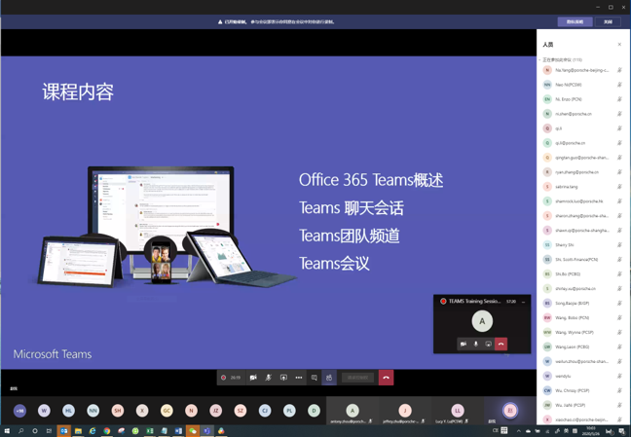
Task: Click the SH participant bubble
Action: coord(118,411)
